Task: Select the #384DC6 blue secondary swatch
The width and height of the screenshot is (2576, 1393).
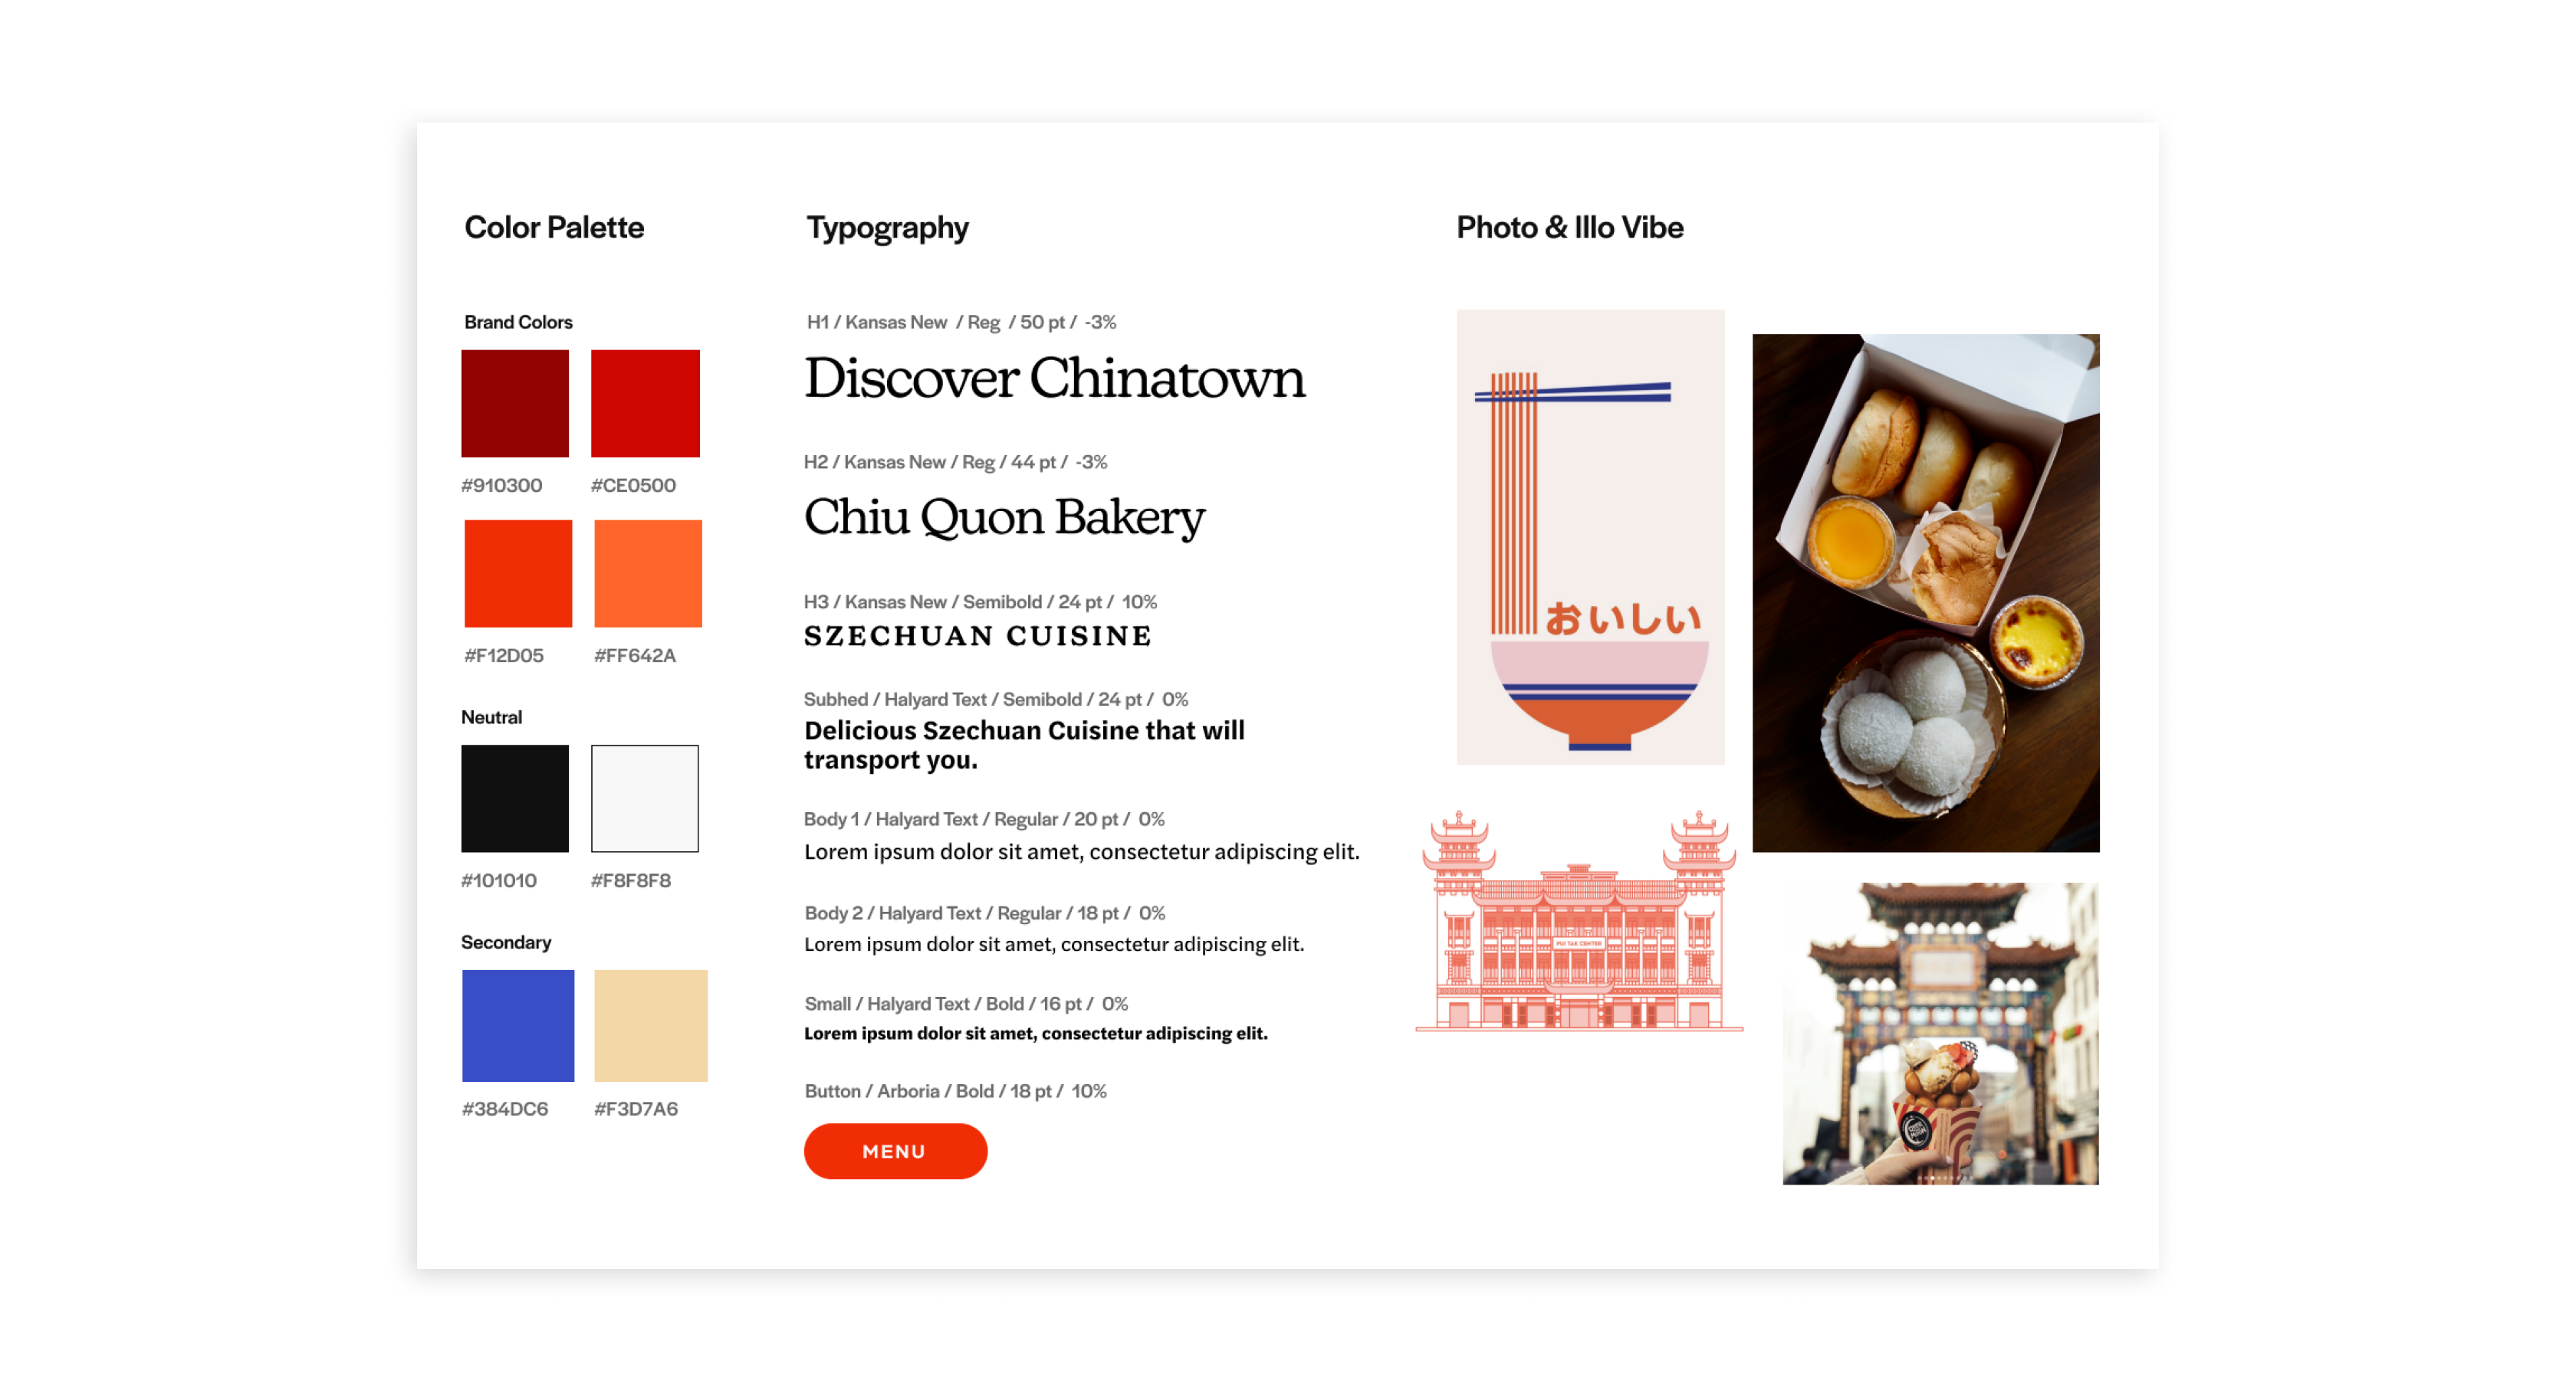Action: click(518, 1025)
